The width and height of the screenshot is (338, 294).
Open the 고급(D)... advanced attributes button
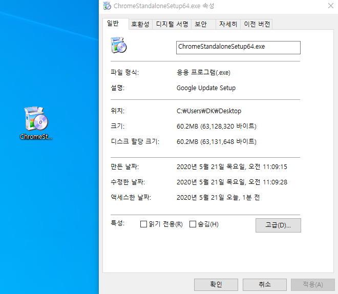click(x=278, y=225)
